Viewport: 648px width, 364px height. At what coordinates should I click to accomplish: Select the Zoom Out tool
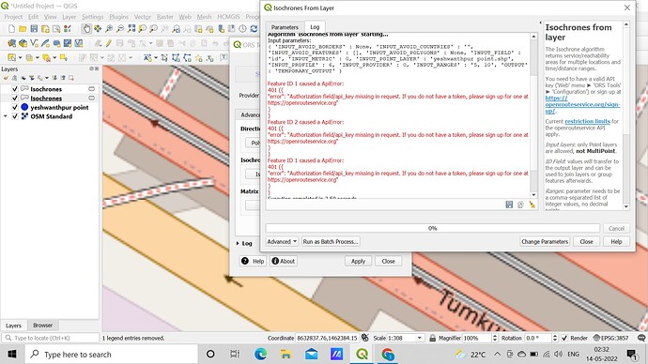[120, 28]
